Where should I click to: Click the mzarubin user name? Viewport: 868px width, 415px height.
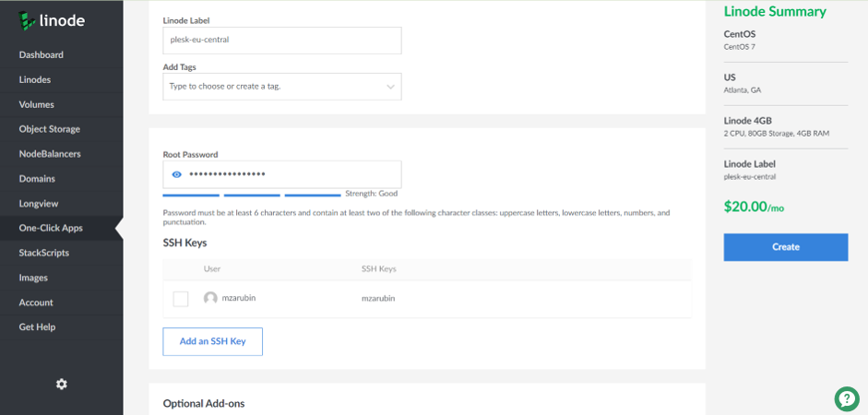coord(239,298)
